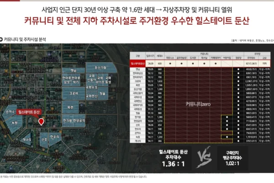Click the 크로바 row label in the table
Viewport: 274px width, 183px height.
point(138,81)
